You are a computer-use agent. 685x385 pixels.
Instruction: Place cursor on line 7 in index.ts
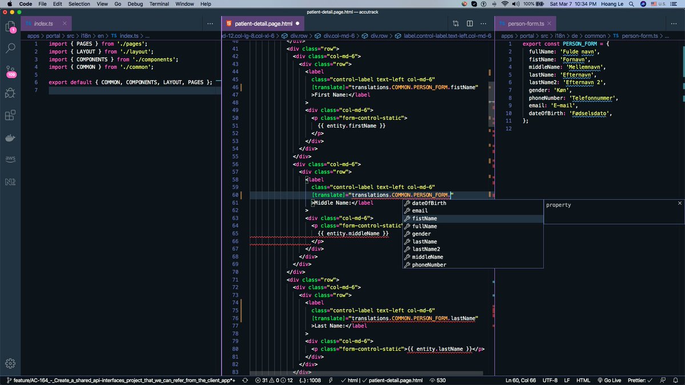134,90
